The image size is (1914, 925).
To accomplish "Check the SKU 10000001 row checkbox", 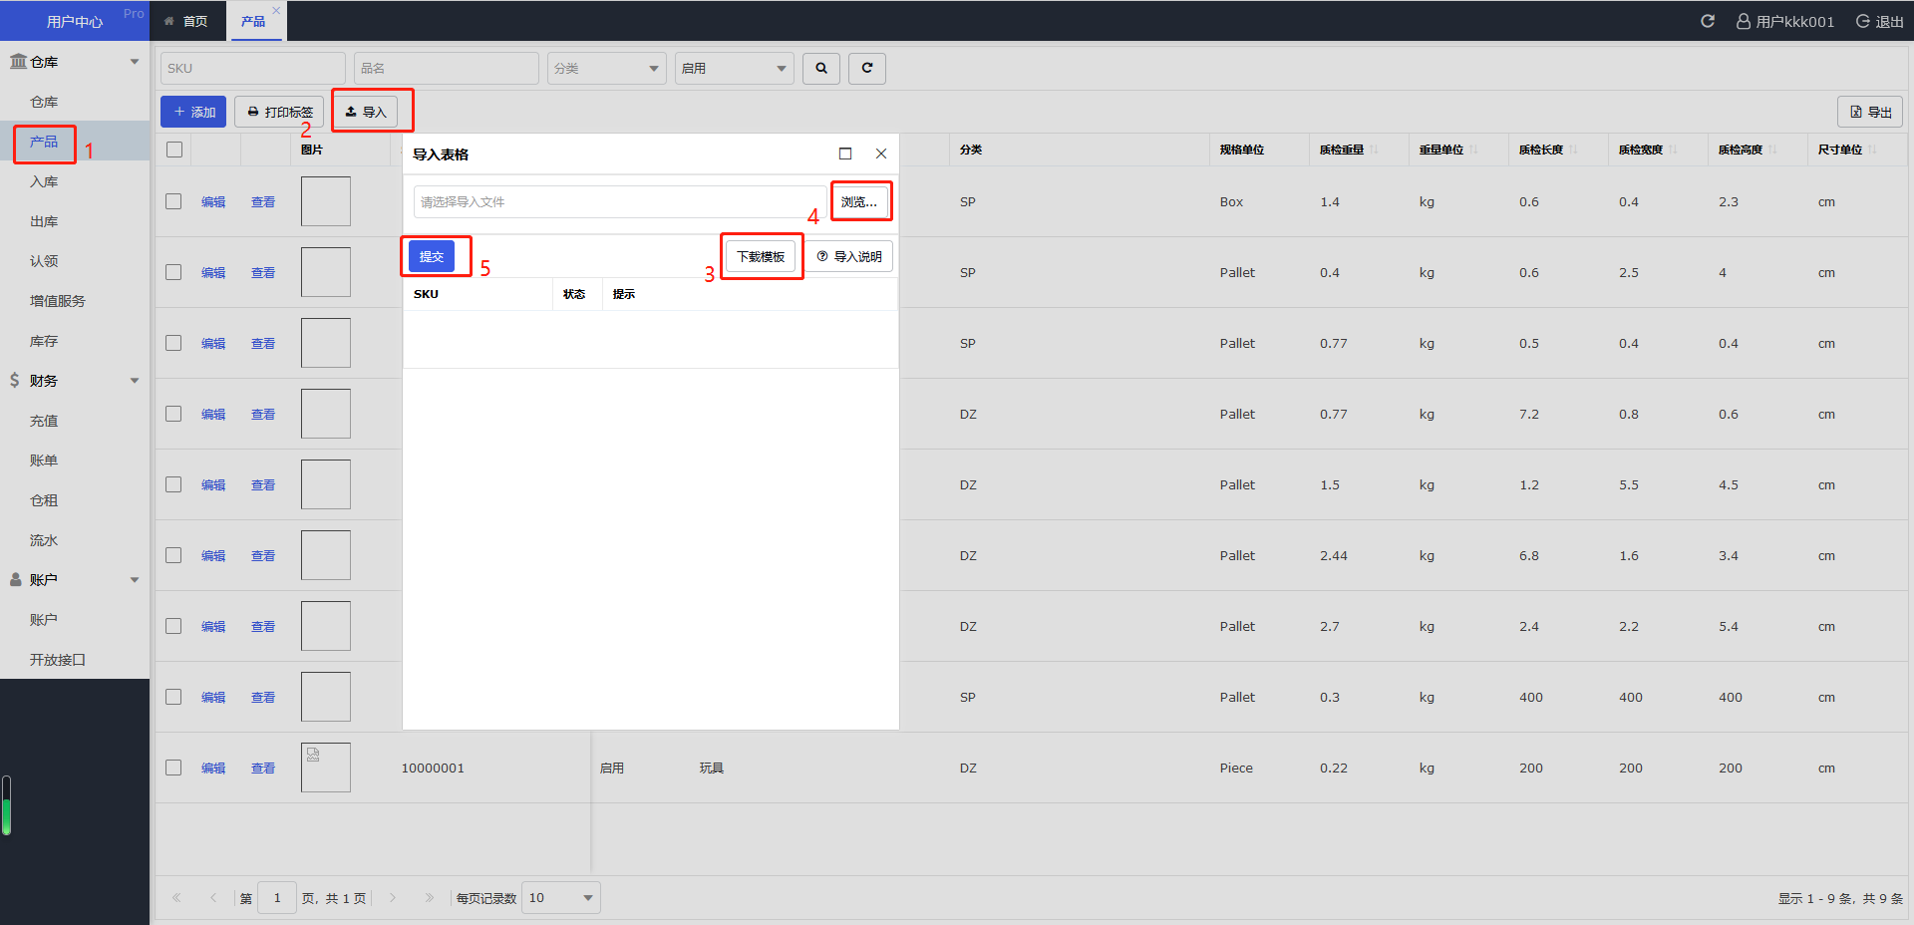I will click(173, 768).
